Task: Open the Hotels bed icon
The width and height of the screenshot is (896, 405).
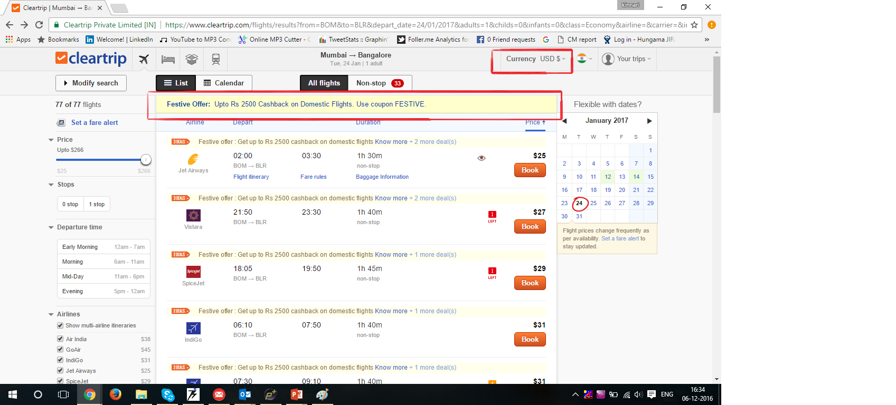Action: 168,59
